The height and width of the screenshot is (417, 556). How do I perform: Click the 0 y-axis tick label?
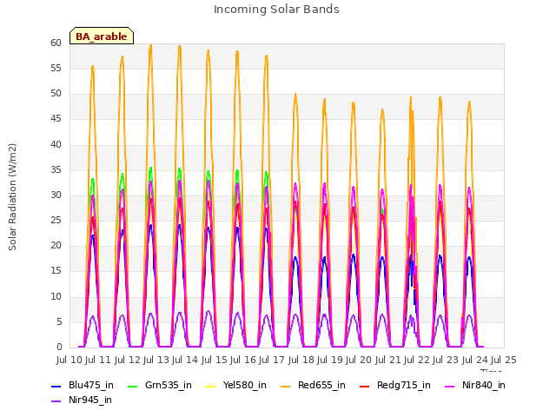coord(59,347)
